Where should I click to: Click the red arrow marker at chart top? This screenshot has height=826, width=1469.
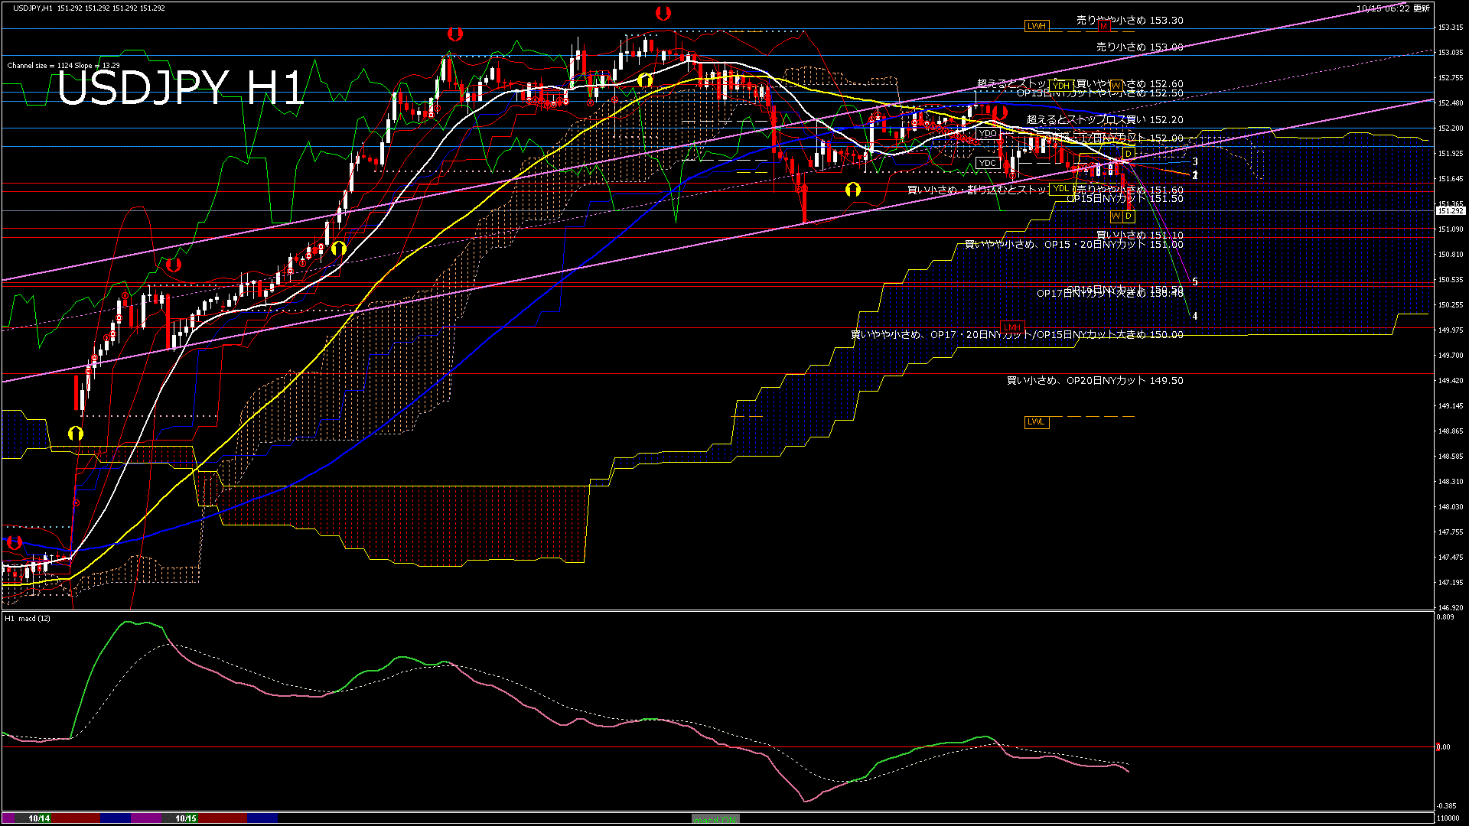pyautogui.click(x=663, y=13)
